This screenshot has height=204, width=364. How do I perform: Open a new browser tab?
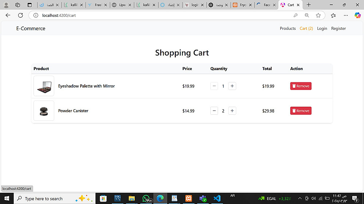(x=309, y=5)
